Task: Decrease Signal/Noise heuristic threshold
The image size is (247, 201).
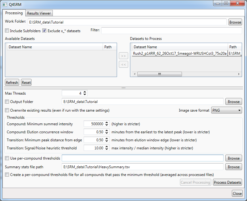Action: [107, 149]
